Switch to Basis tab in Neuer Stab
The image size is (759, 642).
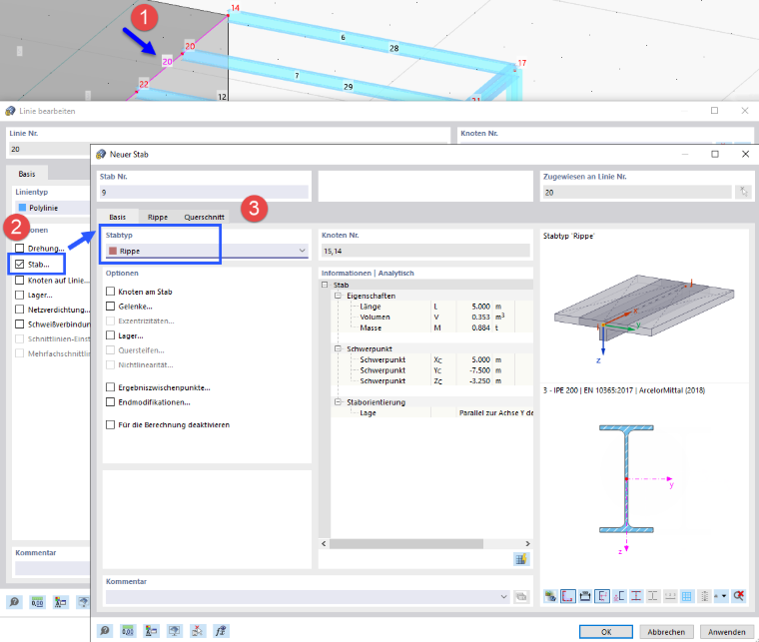point(118,217)
